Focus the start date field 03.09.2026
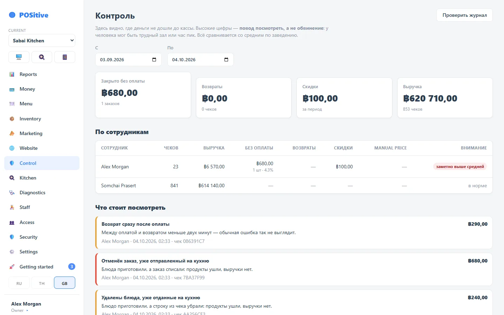Viewport: 504px width, 315px height. (x=128, y=59)
